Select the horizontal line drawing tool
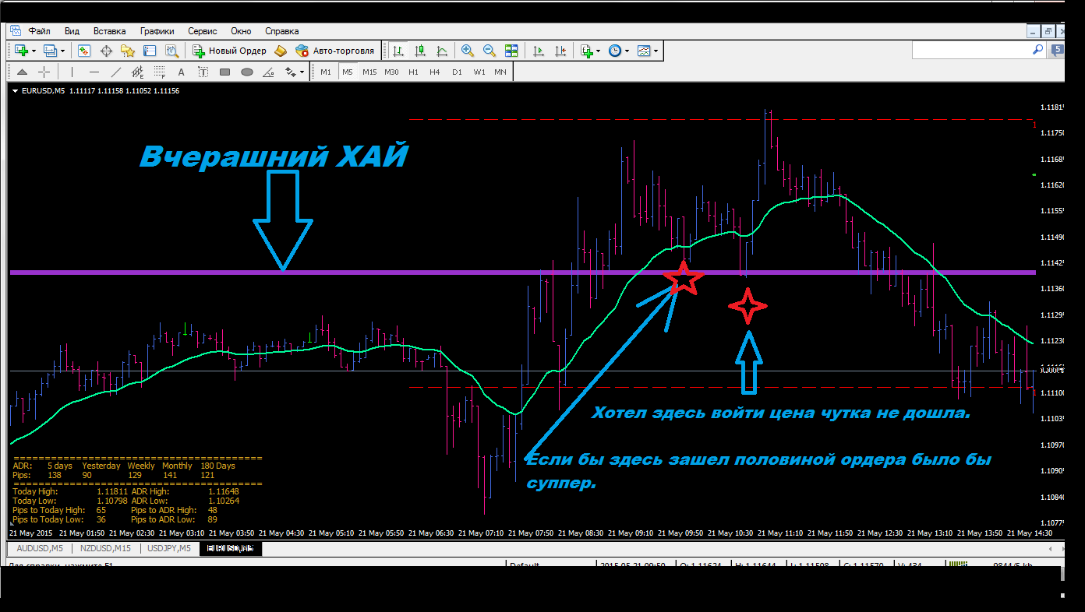This screenshot has height=612, width=1085. (94, 72)
